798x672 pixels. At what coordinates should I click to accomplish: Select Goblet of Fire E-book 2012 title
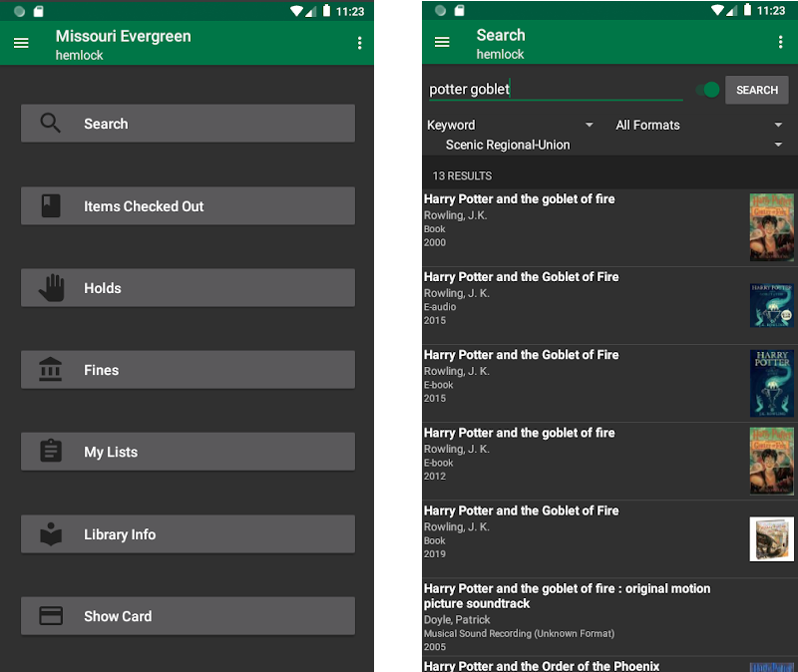pyautogui.click(x=519, y=433)
